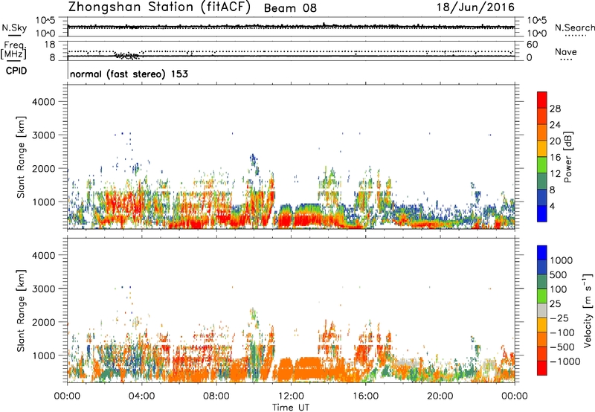Image resolution: width=595 pixels, height=412 pixels.
Task: Pick the gray -25 to 25 velocity segment
Action: coord(542,311)
